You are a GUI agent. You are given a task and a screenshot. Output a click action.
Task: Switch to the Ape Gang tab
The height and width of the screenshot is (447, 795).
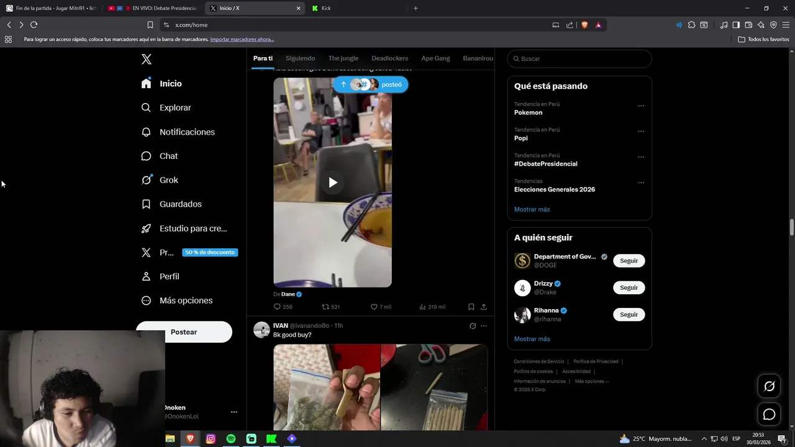tap(435, 58)
